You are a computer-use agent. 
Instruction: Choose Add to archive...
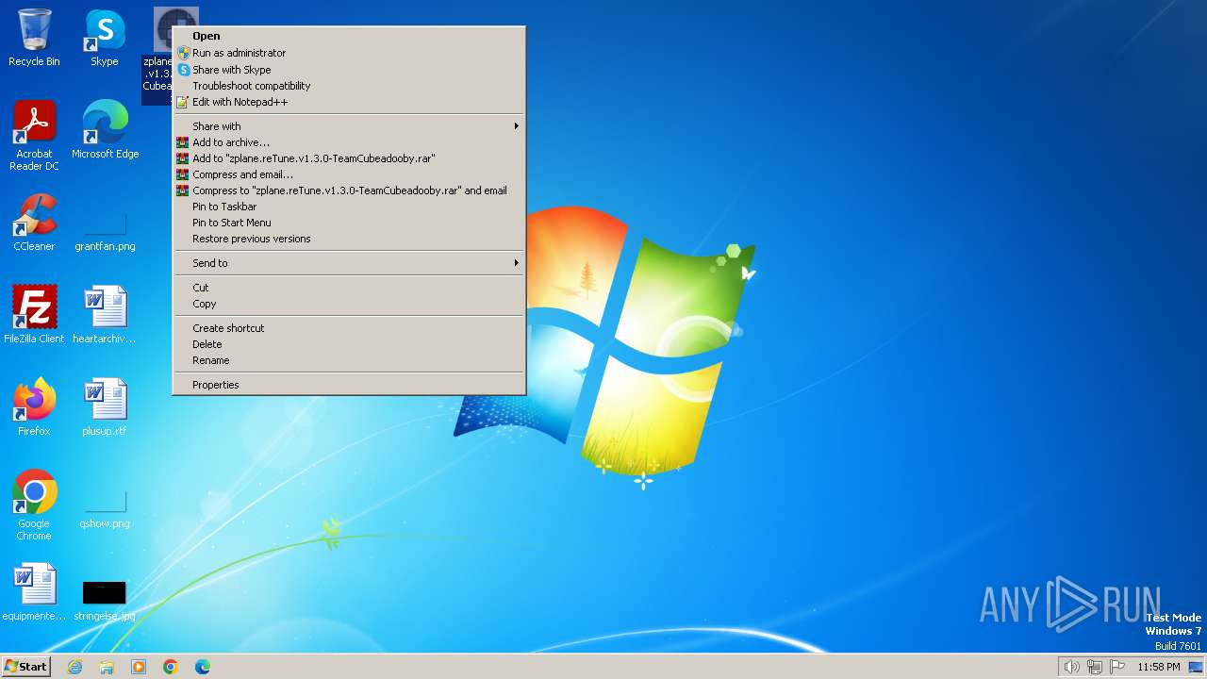coord(349,142)
